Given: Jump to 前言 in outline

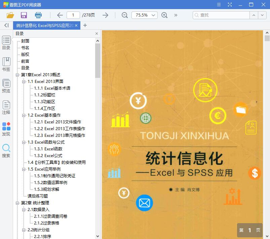Looking at the screenshot, I should click(x=25, y=61).
